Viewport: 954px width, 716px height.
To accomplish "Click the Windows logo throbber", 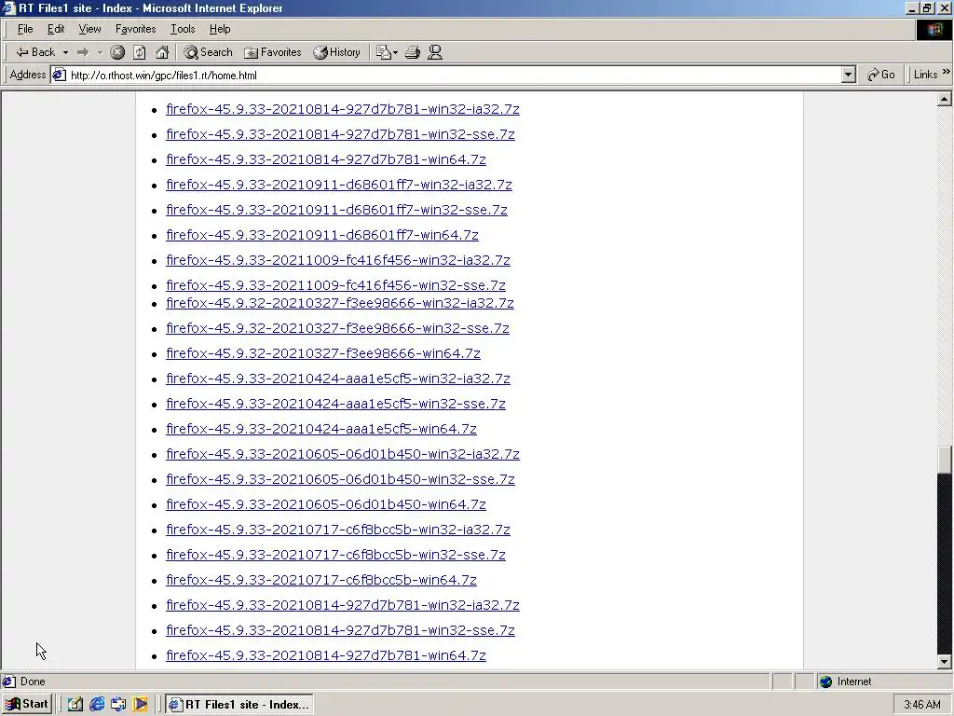I will tap(934, 30).
